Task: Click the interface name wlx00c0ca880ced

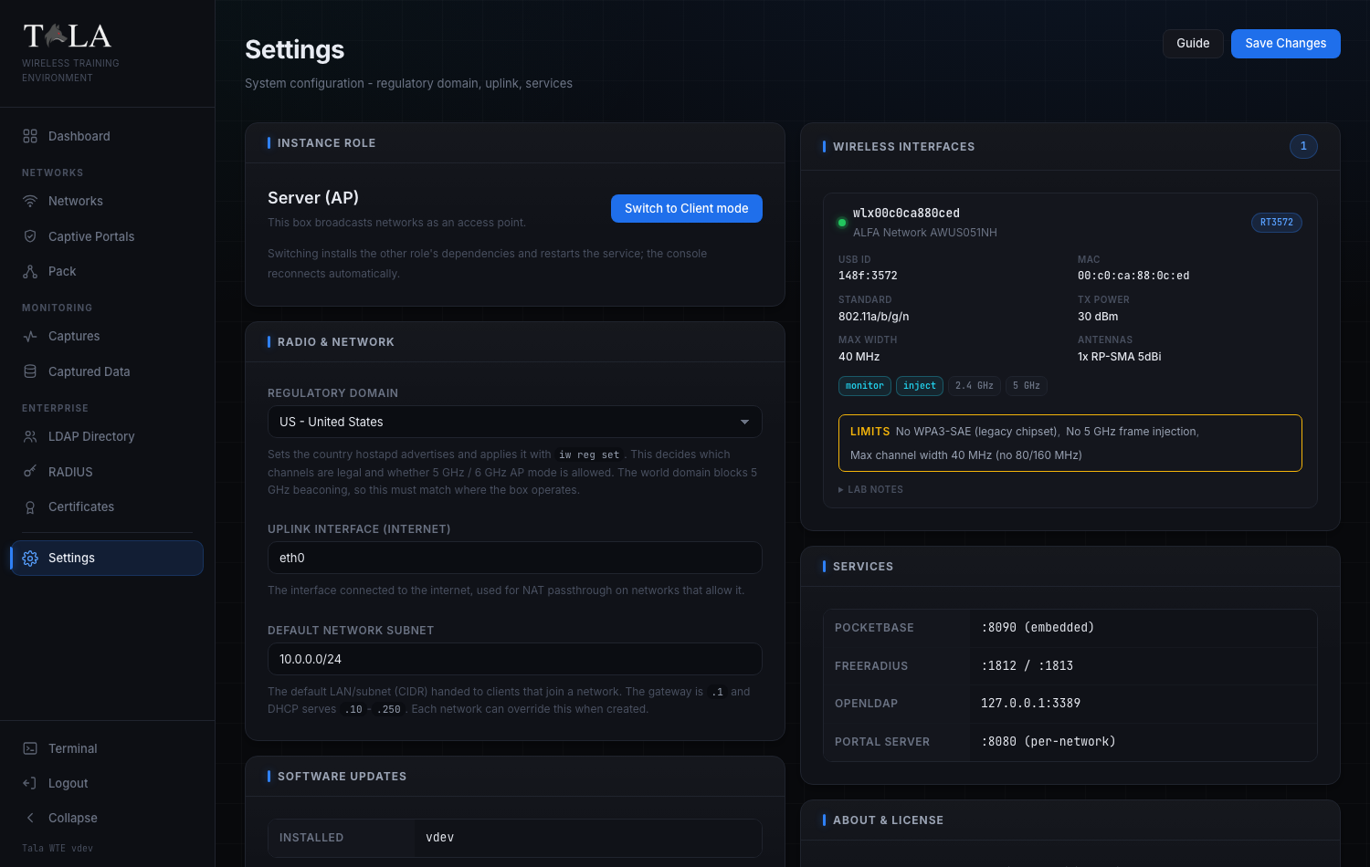Action: click(x=906, y=213)
